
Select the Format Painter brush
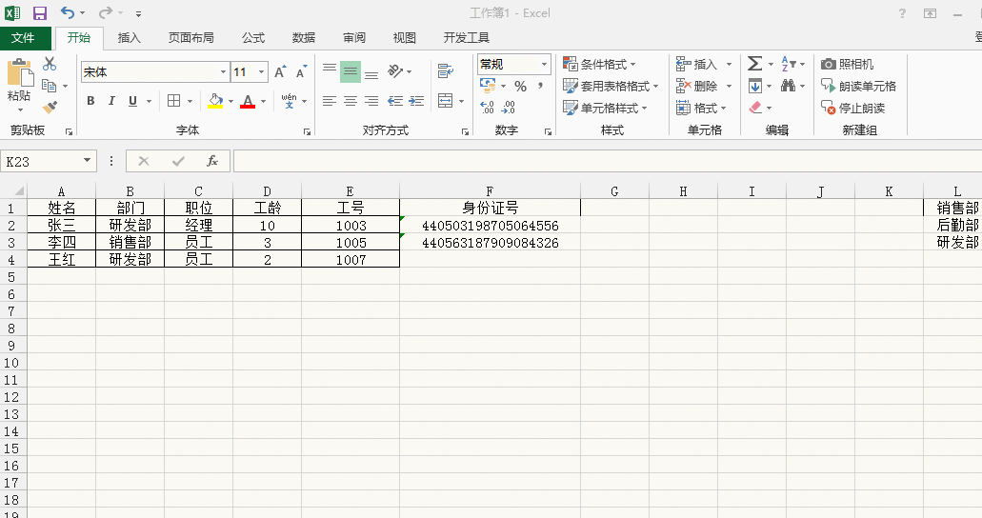click(x=50, y=108)
